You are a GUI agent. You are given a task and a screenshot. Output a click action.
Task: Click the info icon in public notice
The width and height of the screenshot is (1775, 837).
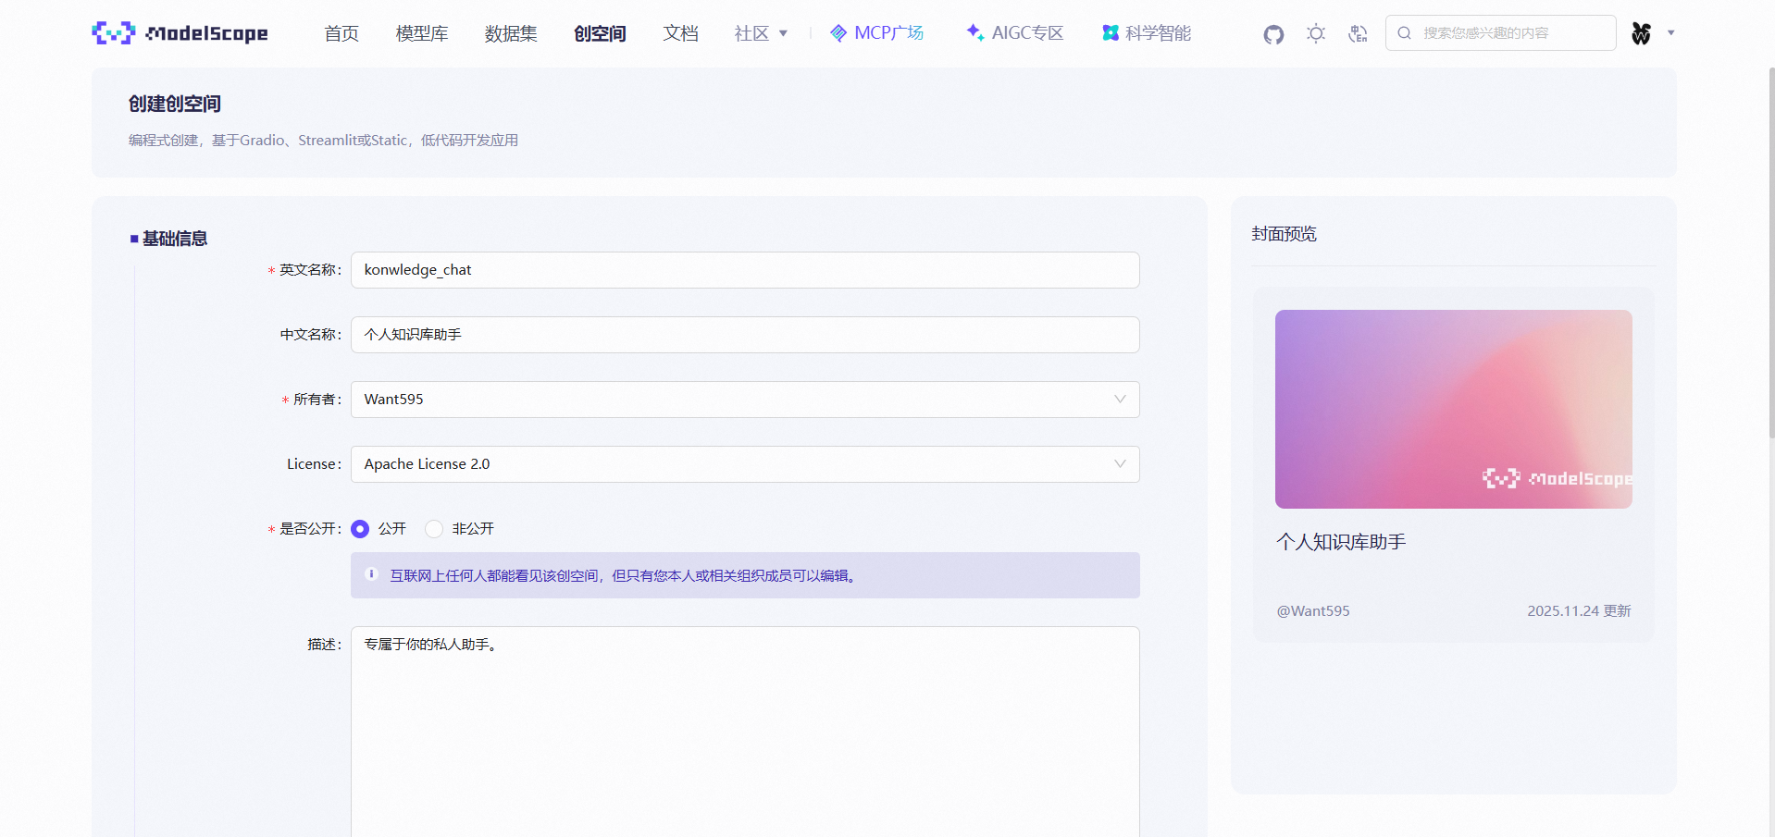coord(372,574)
